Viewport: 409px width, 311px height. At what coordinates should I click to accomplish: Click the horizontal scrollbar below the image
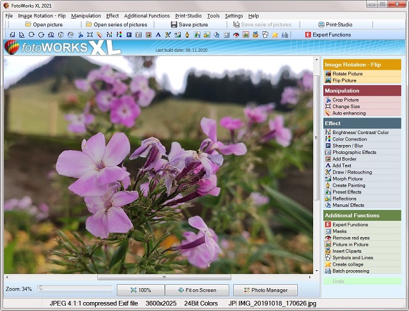point(164,277)
